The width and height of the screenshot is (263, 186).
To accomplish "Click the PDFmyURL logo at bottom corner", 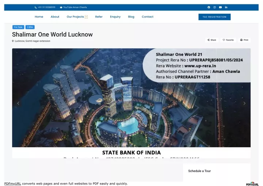I will pyautogui.click(x=252, y=184).
